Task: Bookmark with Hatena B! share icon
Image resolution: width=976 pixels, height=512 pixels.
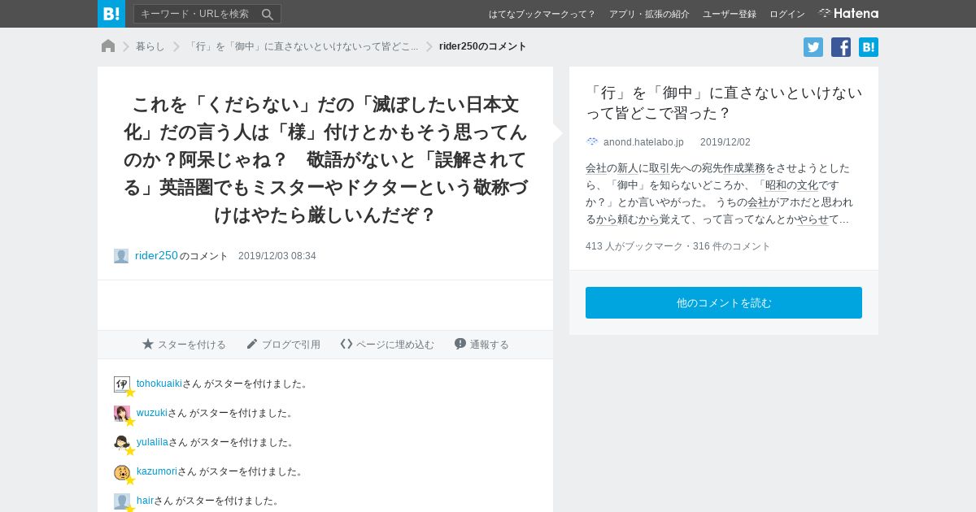Action: coord(869,47)
